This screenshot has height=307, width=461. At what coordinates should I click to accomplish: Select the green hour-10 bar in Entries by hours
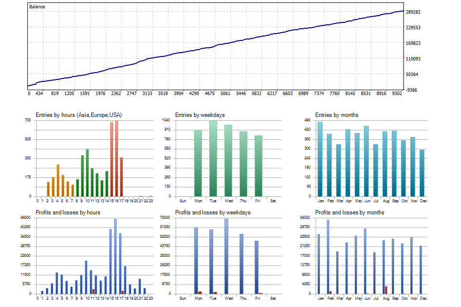coord(87,173)
